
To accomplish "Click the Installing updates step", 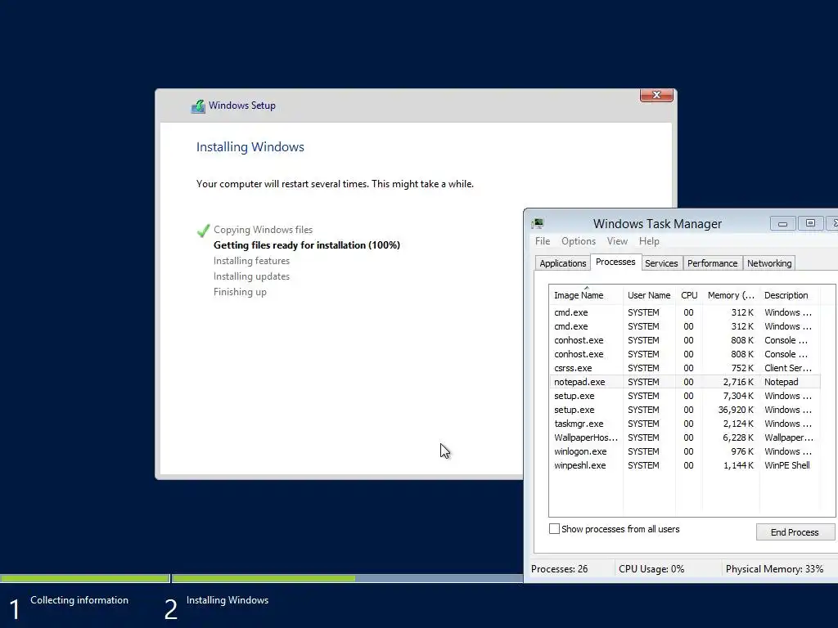I will click(x=251, y=276).
